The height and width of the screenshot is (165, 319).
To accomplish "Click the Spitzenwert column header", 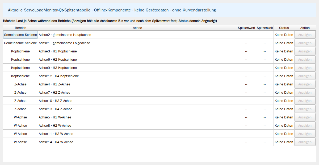I will pos(246,28).
